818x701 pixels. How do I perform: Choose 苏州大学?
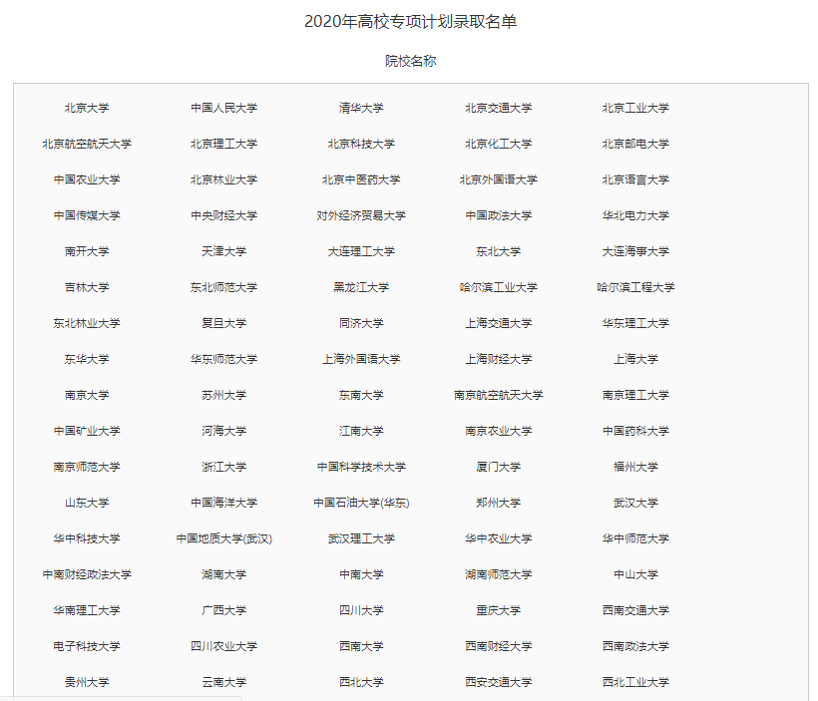pyautogui.click(x=223, y=395)
